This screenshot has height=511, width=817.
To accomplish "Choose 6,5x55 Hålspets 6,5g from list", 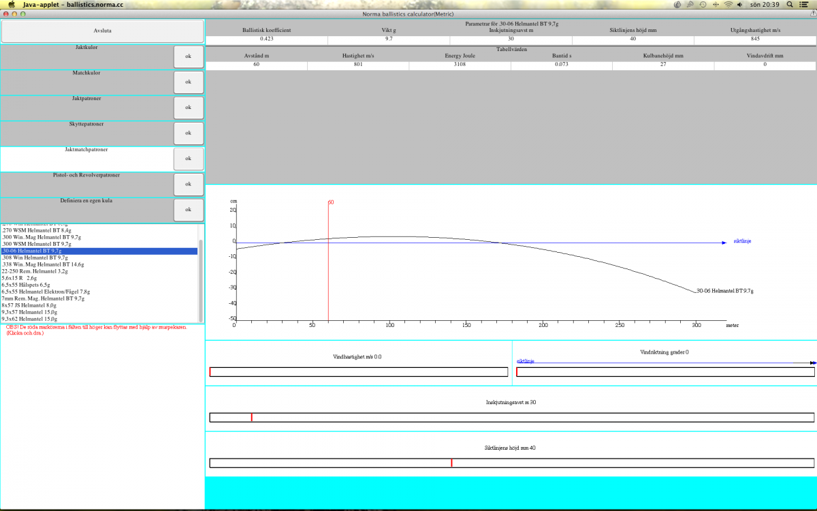I will (x=26, y=285).
